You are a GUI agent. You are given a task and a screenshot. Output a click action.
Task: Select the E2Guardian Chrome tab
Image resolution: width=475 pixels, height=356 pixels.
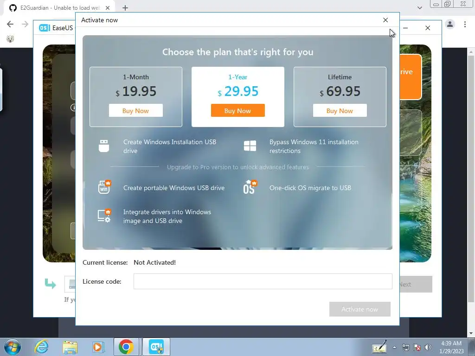59,8
